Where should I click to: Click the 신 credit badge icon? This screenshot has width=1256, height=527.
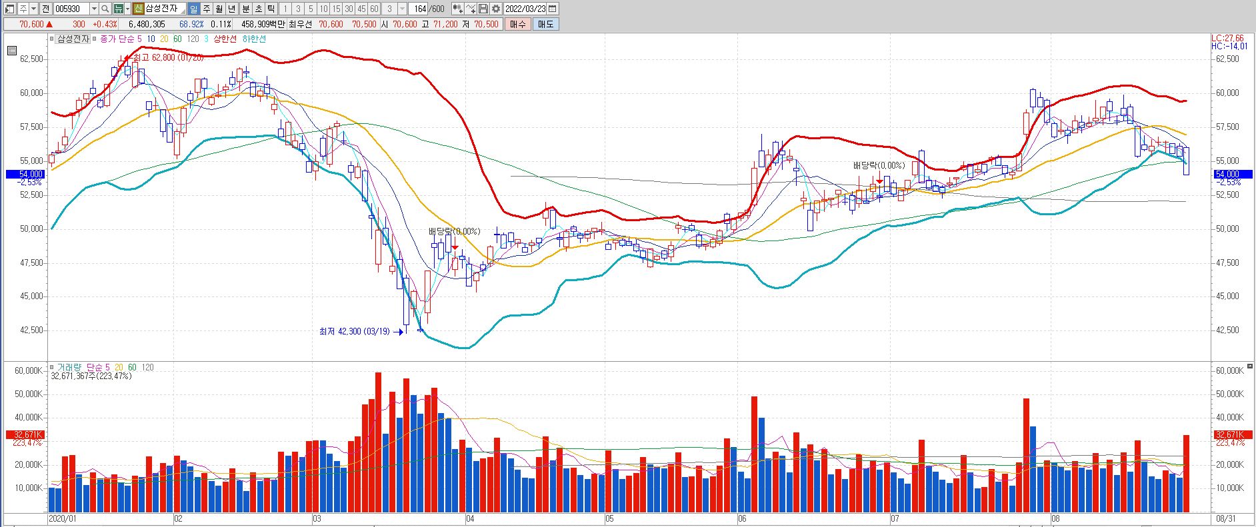point(138,9)
